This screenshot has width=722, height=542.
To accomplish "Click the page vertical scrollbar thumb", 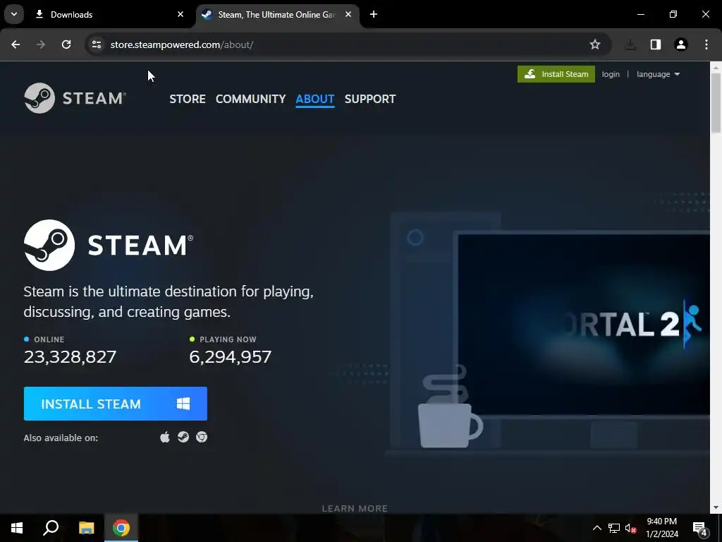I will point(716,104).
